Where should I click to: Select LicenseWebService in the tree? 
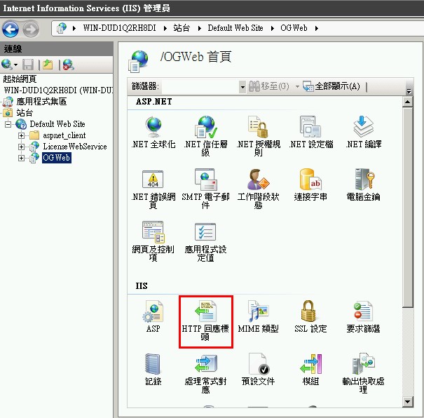tap(75, 147)
